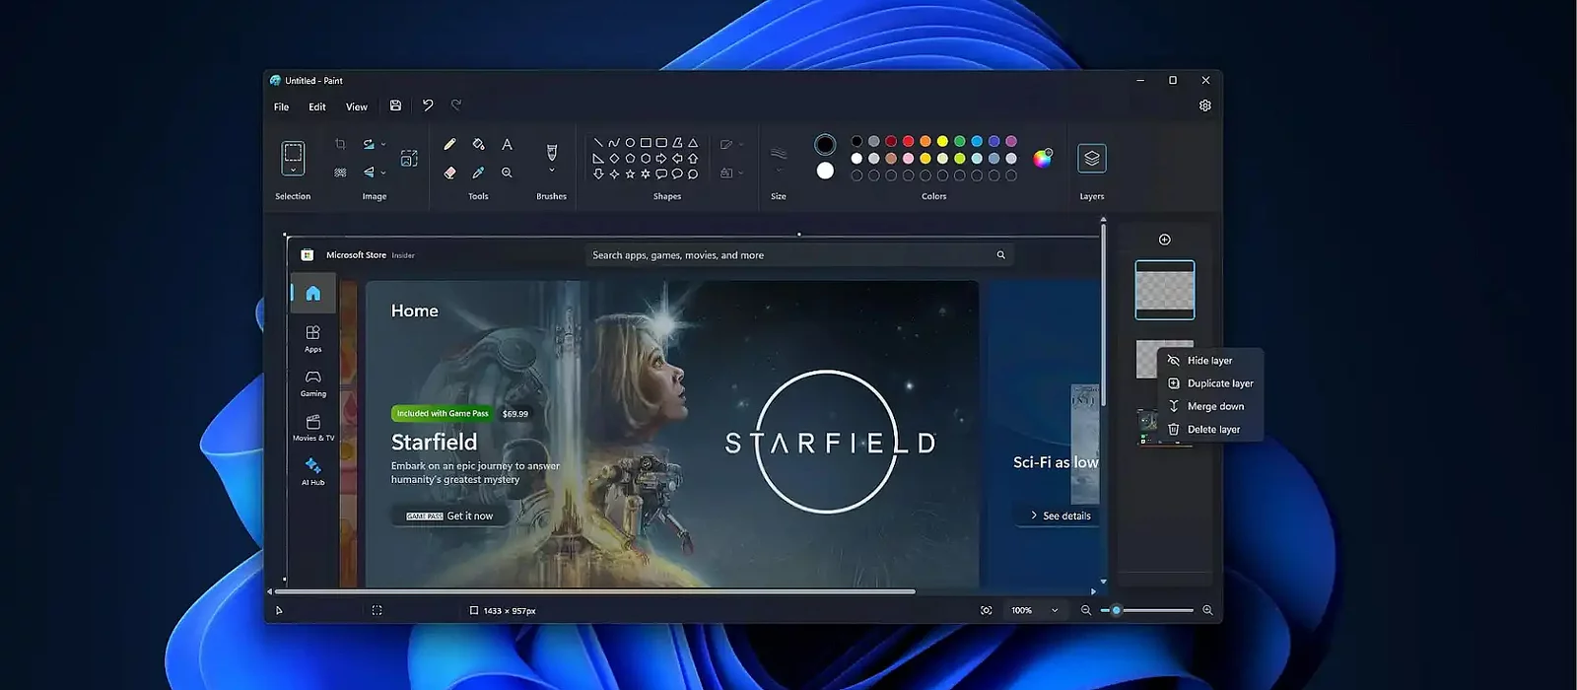Open the Rotate dropdown arrow
Screen dimensions: 1577x690
[383, 144]
